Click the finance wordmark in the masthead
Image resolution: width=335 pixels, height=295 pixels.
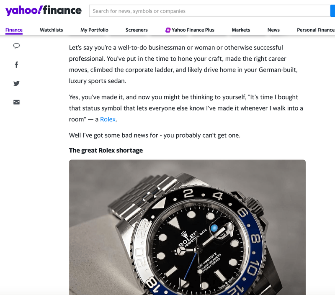point(62,10)
